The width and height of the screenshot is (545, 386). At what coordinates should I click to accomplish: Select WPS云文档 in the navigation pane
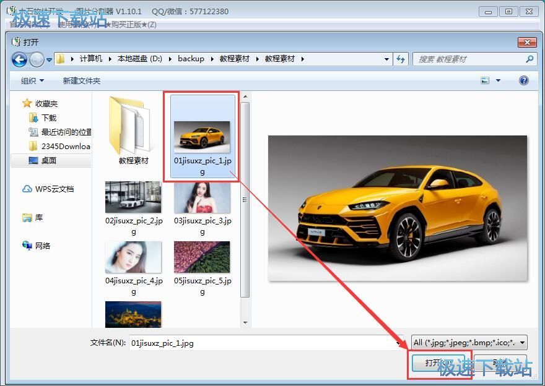coord(54,189)
